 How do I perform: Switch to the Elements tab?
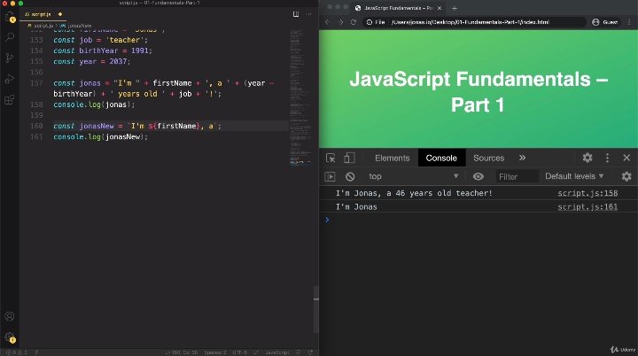pyautogui.click(x=393, y=158)
